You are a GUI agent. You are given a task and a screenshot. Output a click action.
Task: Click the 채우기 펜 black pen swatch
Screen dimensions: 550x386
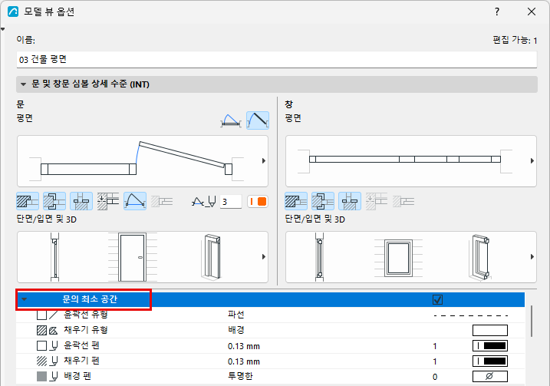(x=490, y=361)
